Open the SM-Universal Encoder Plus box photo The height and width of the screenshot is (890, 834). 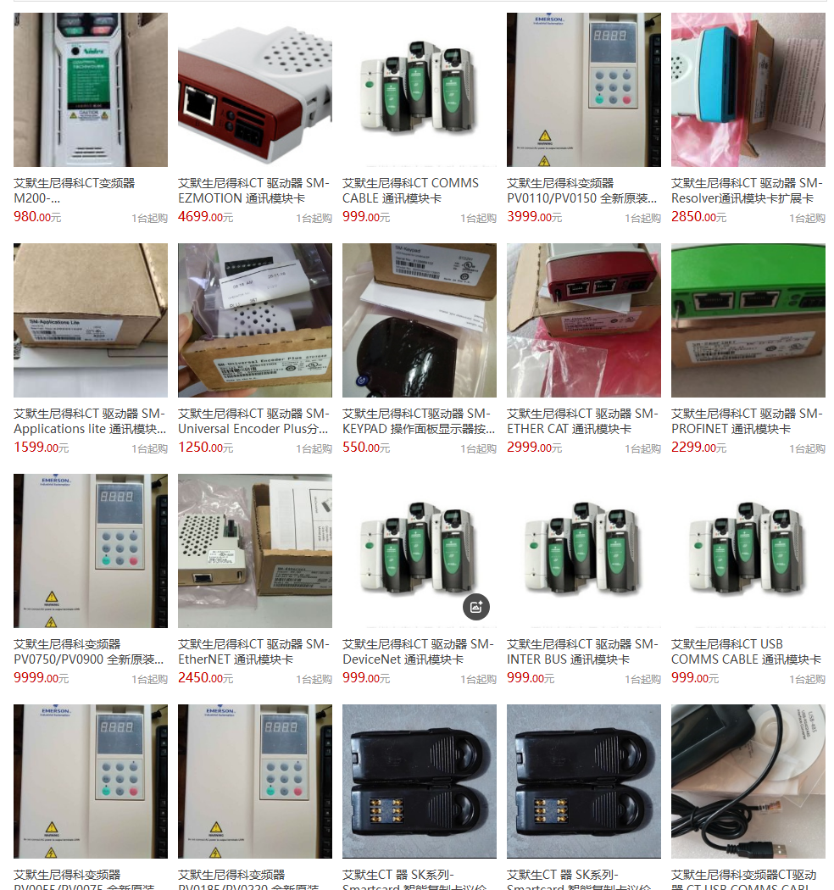[255, 320]
